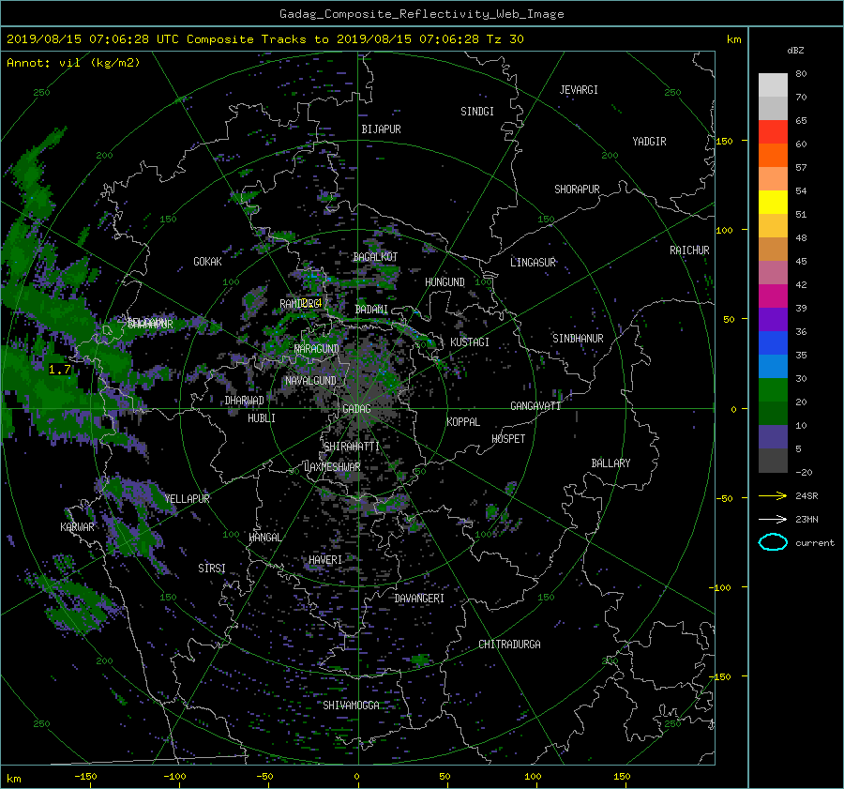The image size is (844, 789).
Task: Pick the purple 36-39 dBZ legend swatch
Action: click(773, 319)
